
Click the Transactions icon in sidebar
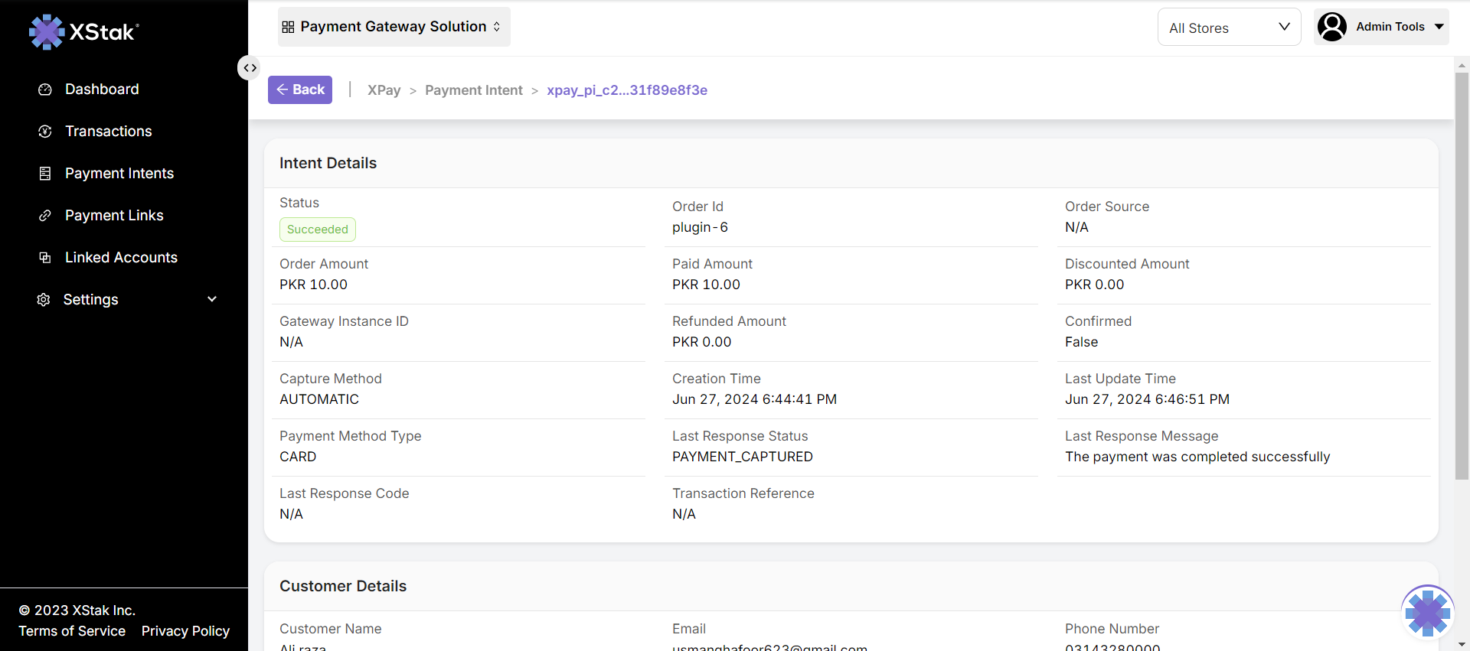[45, 132]
